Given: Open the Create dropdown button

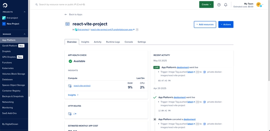Looking at the screenshot, I should click(206, 4).
